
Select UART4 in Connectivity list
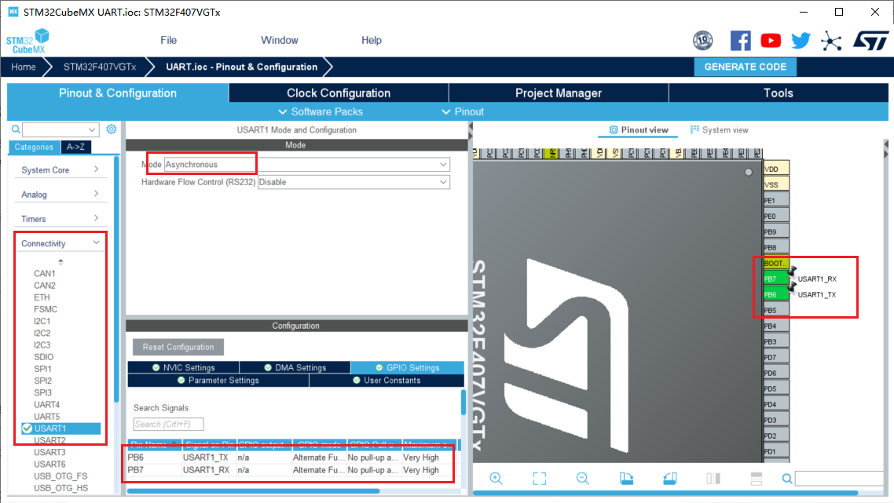(x=47, y=404)
